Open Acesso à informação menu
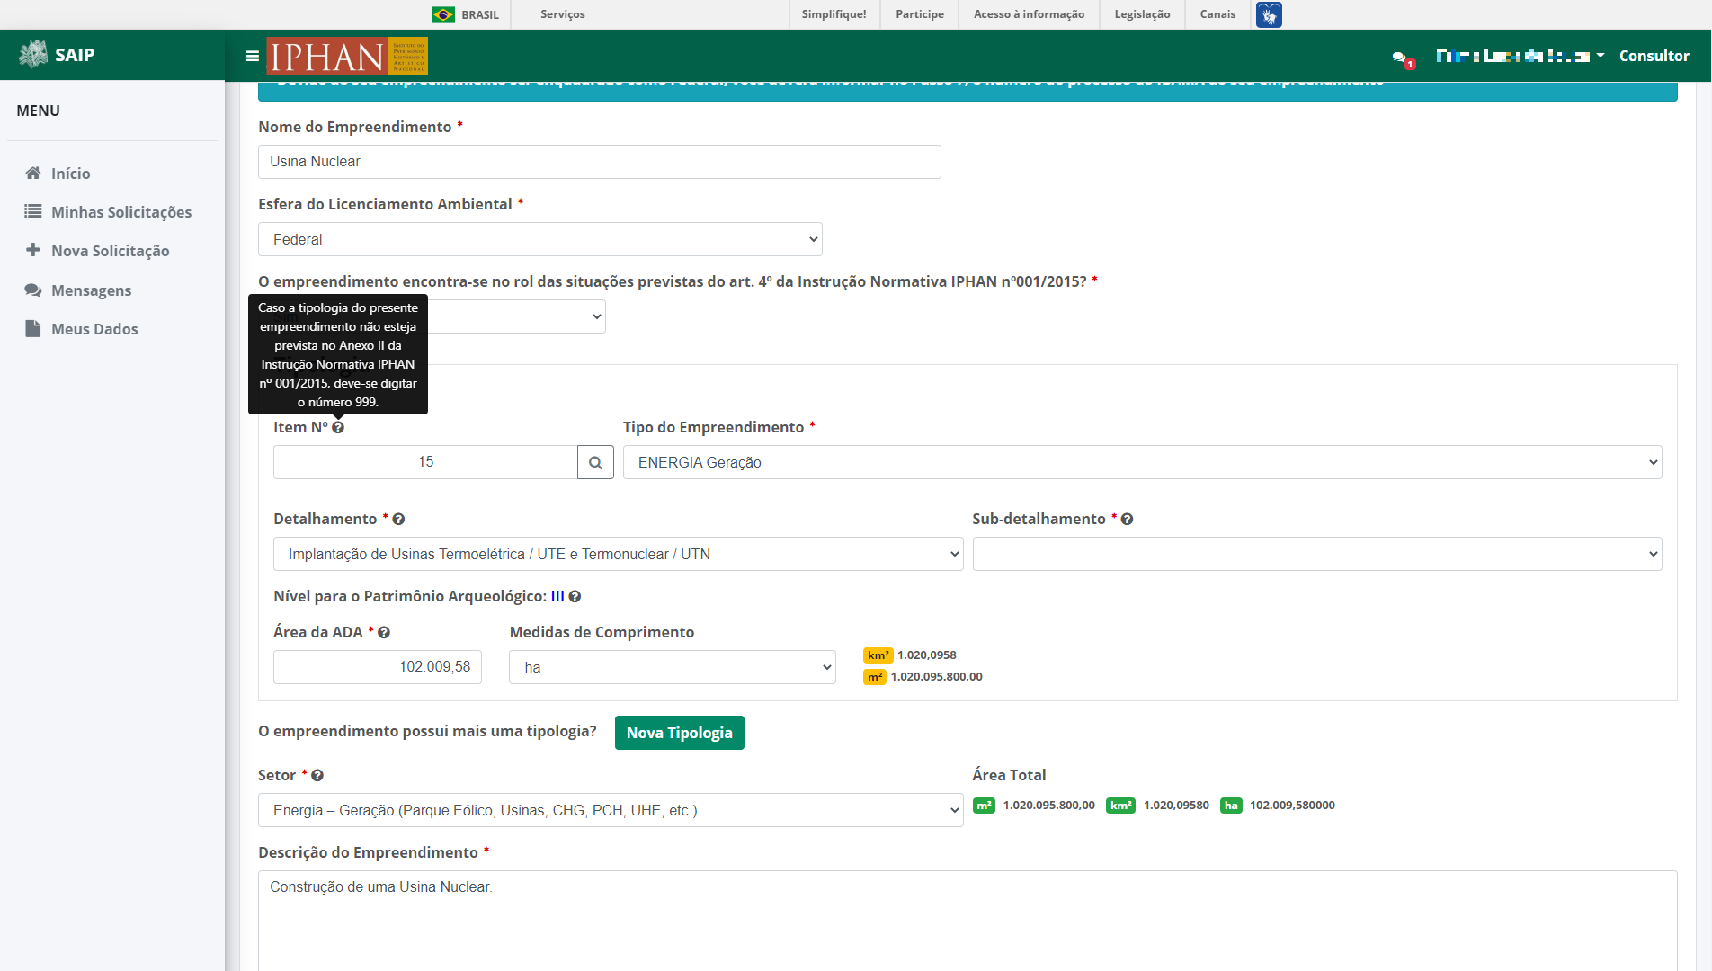This screenshot has width=1712, height=971. click(x=1029, y=14)
